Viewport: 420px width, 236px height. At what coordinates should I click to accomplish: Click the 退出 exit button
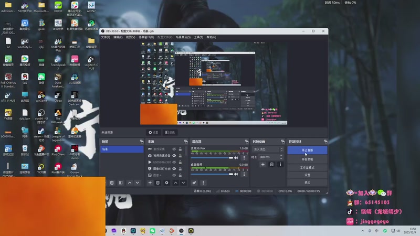pos(307,183)
